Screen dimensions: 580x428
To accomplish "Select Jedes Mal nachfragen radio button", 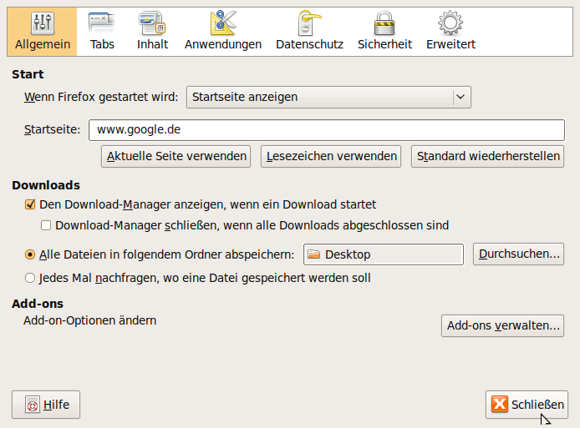I will pyautogui.click(x=30, y=278).
